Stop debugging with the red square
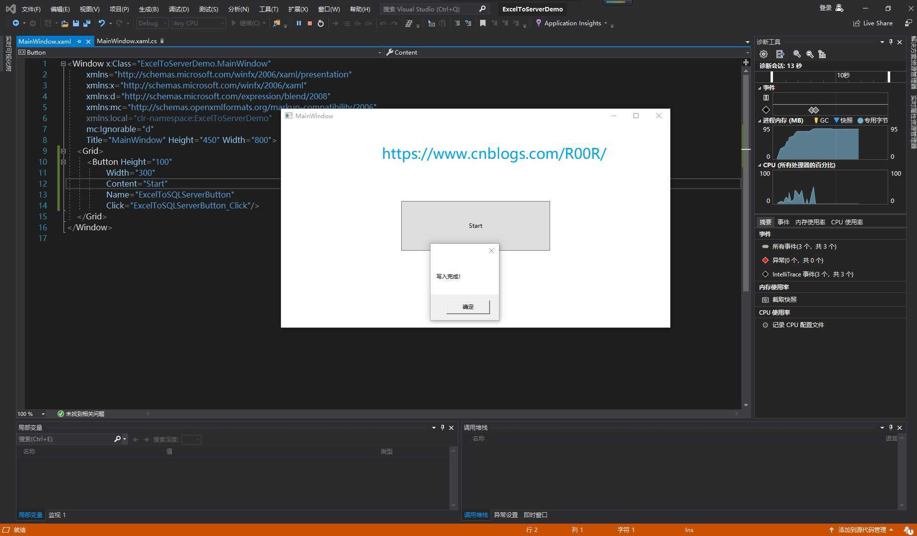This screenshot has width=917, height=536. [x=310, y=23]
